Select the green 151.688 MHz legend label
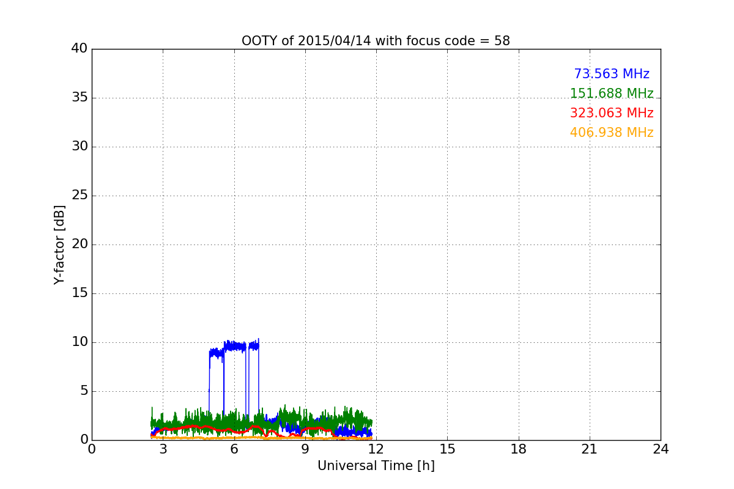The height and width of the screenshot is (489, 734). [612, 94]
